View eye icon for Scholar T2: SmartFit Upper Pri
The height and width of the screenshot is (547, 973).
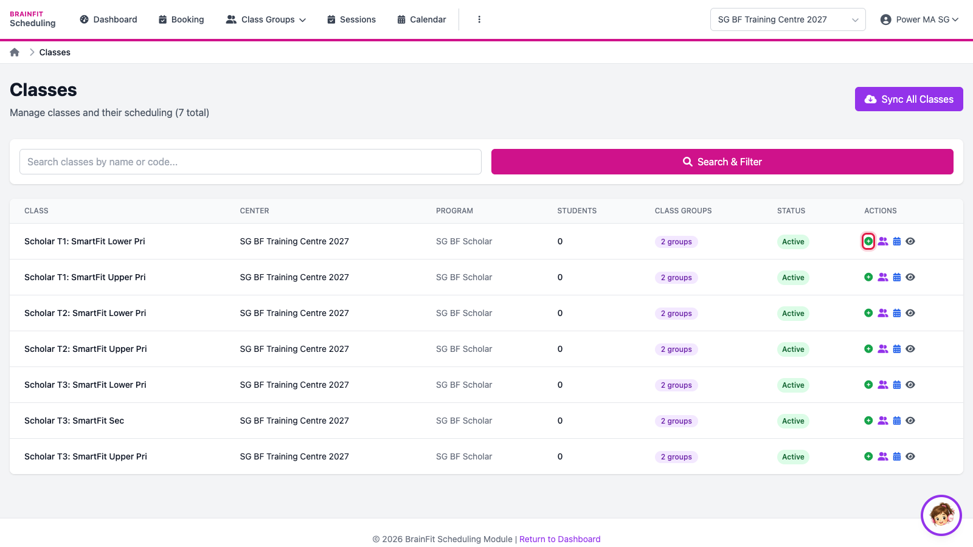(910, 349)
